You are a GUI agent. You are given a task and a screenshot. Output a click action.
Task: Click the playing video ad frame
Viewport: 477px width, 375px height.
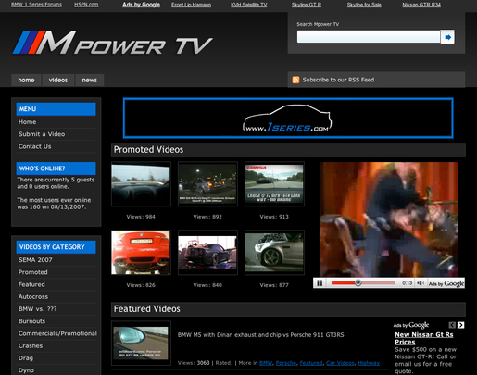pos(389,219)
